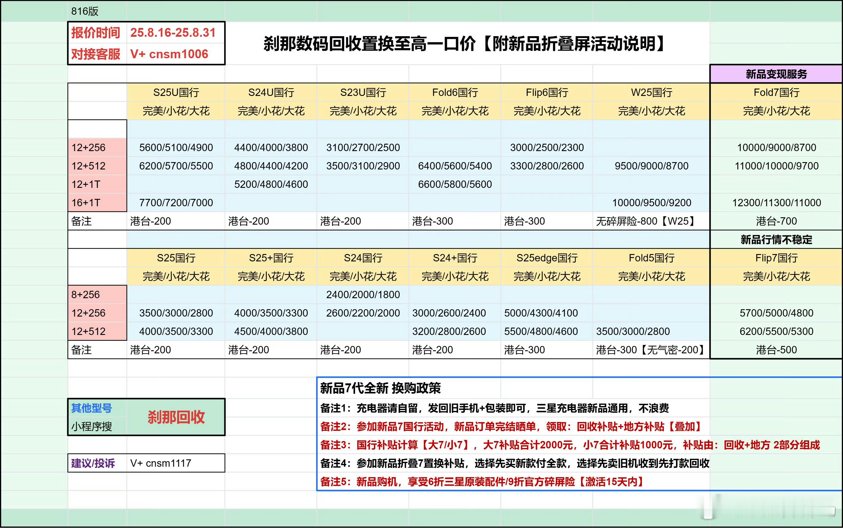Select the 'S23U国行' column header
This screenshot has height=528, width=843.
pos(363,93)
